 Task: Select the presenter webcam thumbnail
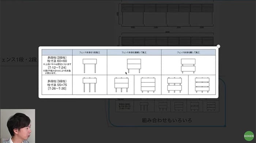click(x=18, y=126)
